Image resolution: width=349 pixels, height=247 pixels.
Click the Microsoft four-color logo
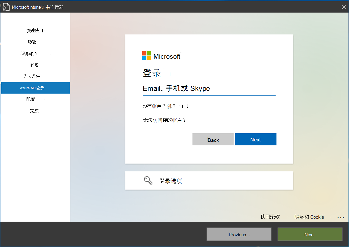[x=146, y=56]
